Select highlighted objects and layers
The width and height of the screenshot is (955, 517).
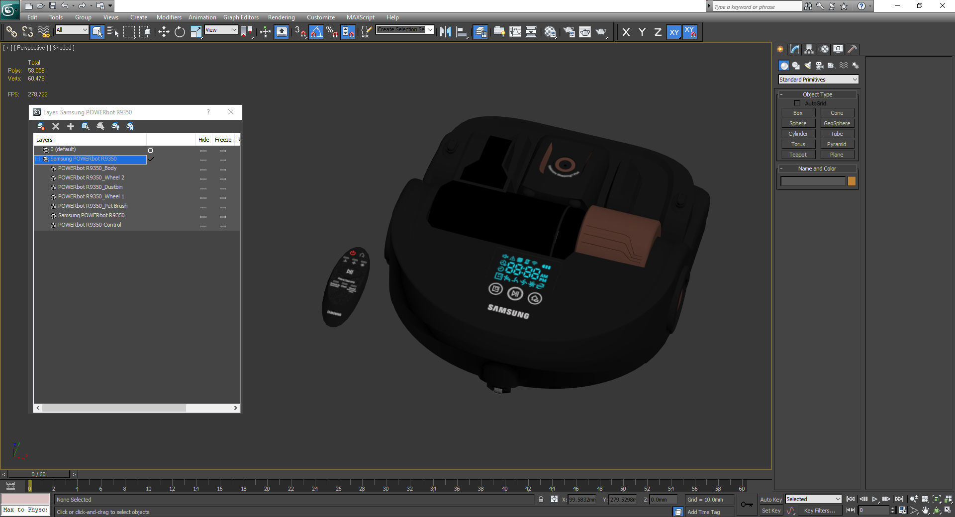(86, 126)
